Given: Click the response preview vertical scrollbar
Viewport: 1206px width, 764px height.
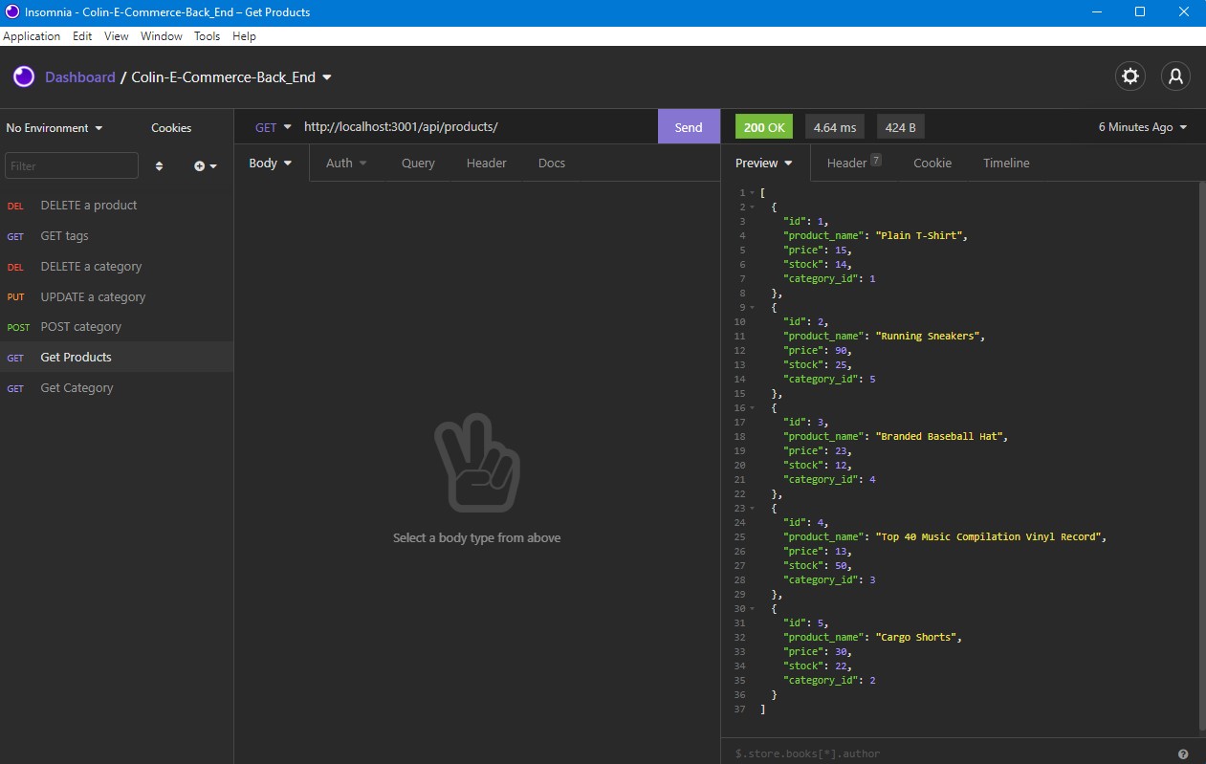Looking at the screenshot, I should point(1202,457).
